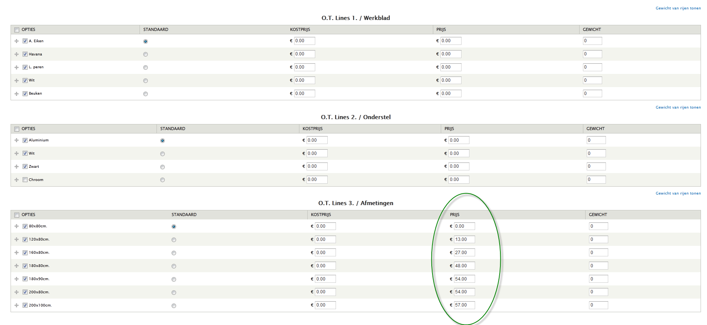
Task: Click drag handle for Havana row
Action: (17, 54)
